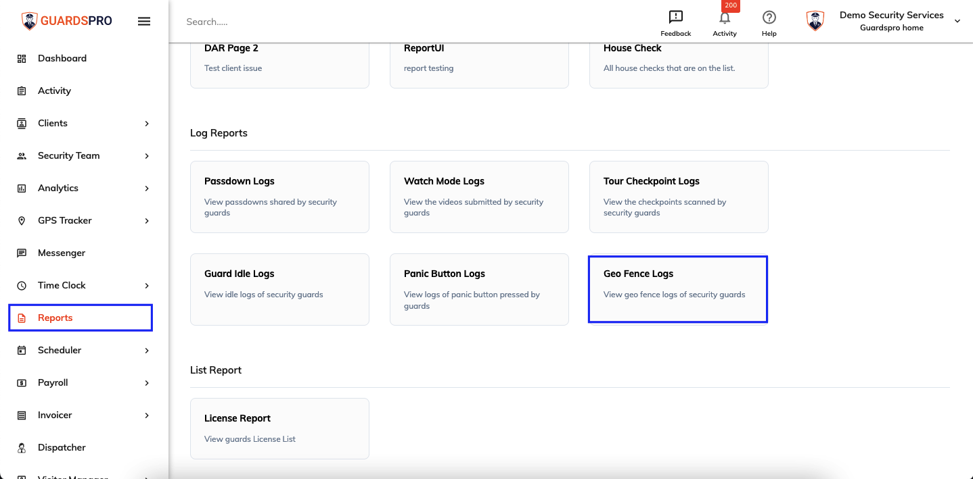
Task: Click the Activity clipboard icon
Action: (x=22, y=91)
